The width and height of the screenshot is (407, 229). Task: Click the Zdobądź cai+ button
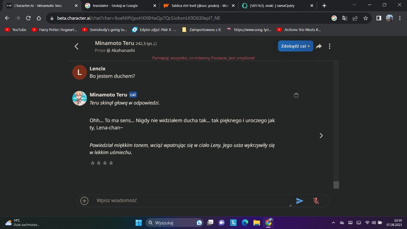[295, 46]
